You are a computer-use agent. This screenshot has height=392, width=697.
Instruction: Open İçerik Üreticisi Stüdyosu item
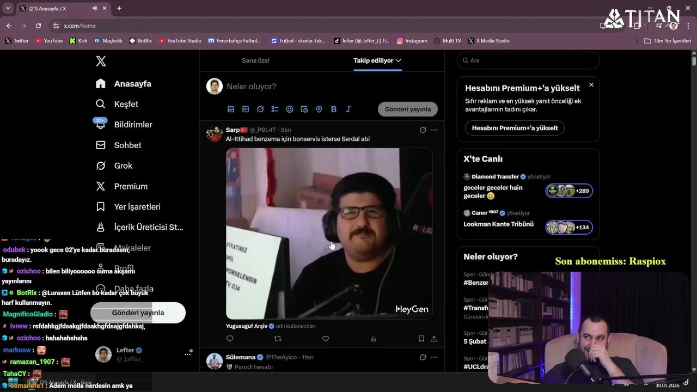coord(139,227)
